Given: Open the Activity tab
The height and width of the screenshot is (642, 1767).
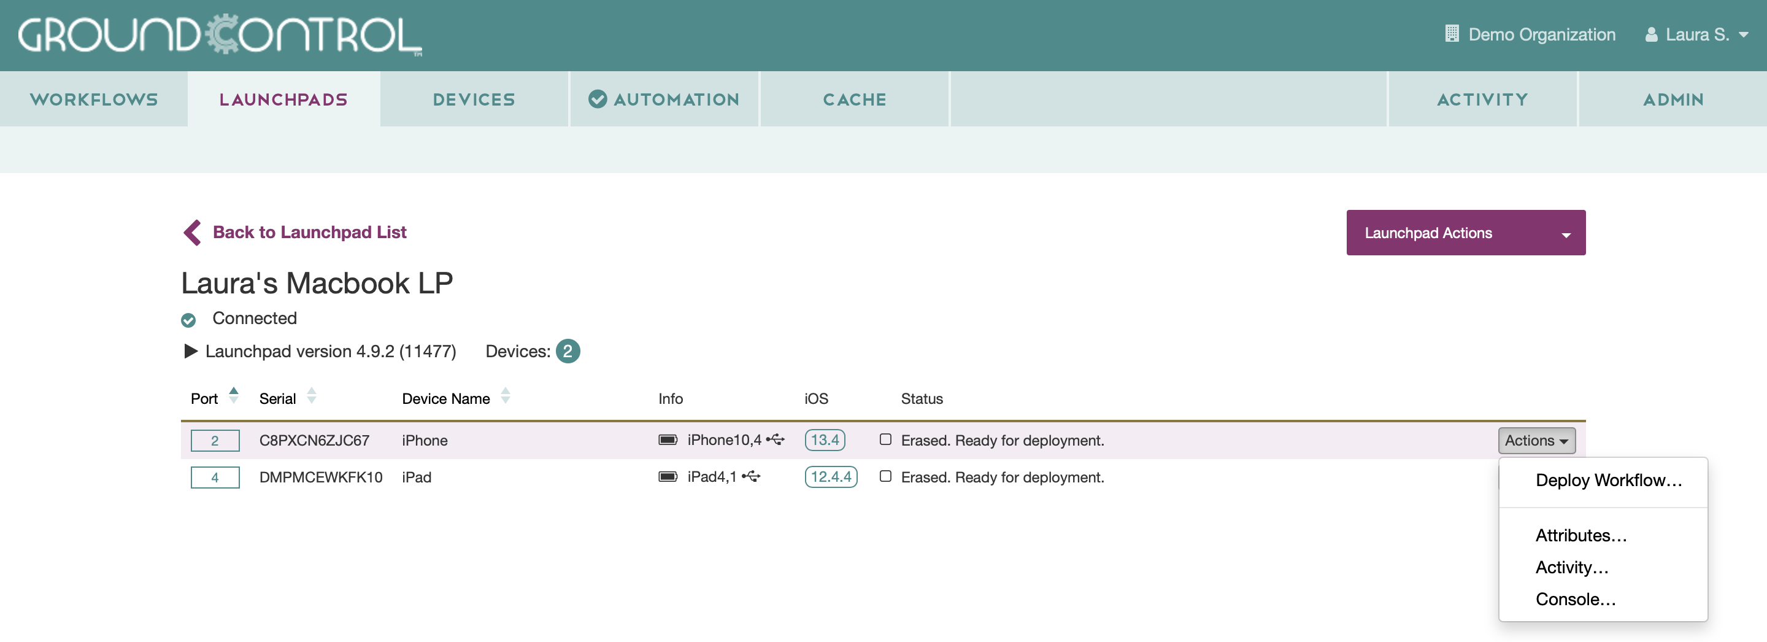Looking at the screenshot, I should click(x=1482, y=99).
